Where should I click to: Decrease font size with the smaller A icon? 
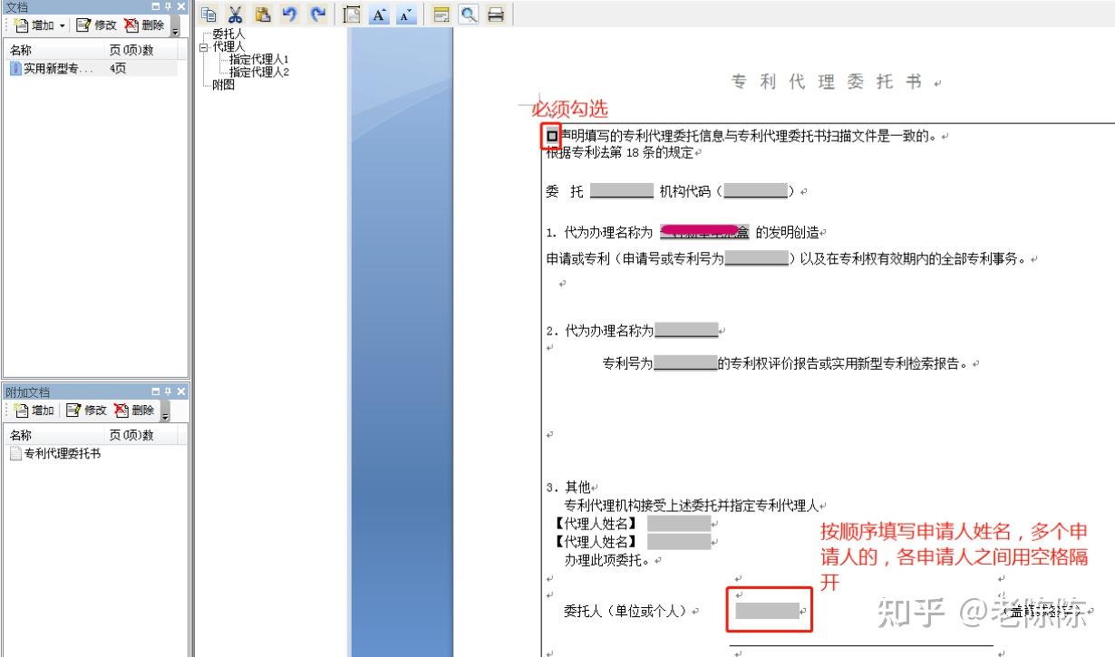406,14
